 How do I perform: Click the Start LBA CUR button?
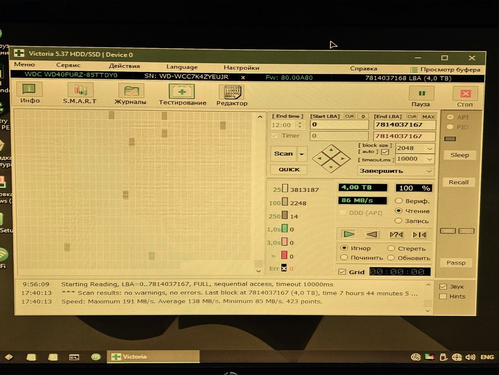(x=349, y=116)
